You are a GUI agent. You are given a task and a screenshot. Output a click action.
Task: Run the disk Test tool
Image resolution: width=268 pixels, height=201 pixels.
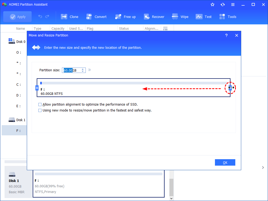204,16
